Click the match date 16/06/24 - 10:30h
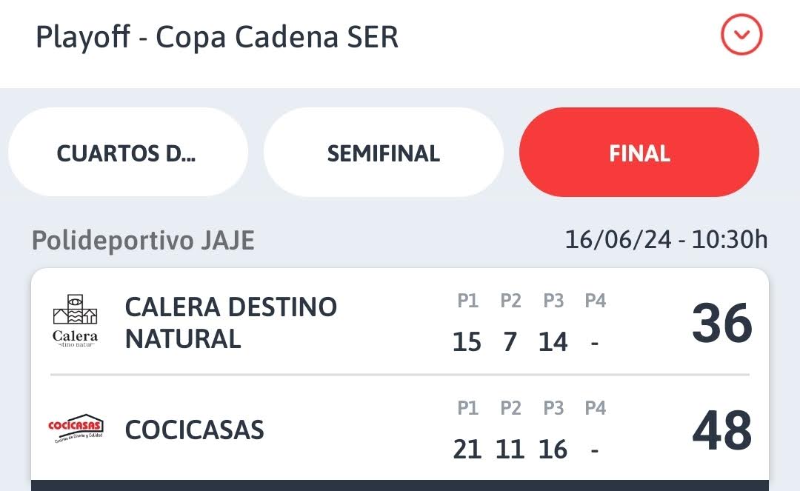This screenshot has height=491, width=800. pyautogui.click(x=667, y=239)
